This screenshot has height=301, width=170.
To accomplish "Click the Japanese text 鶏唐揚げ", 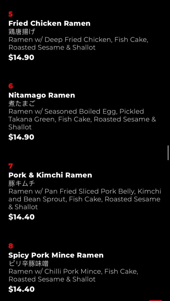I will click(x=22, y=32).
